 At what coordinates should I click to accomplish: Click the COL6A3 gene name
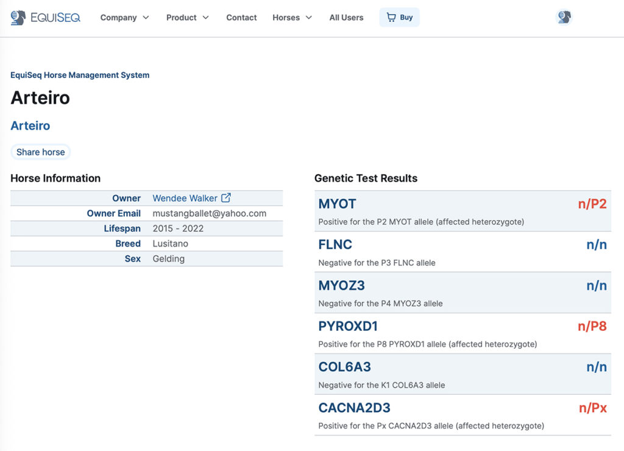coord(344,367)
